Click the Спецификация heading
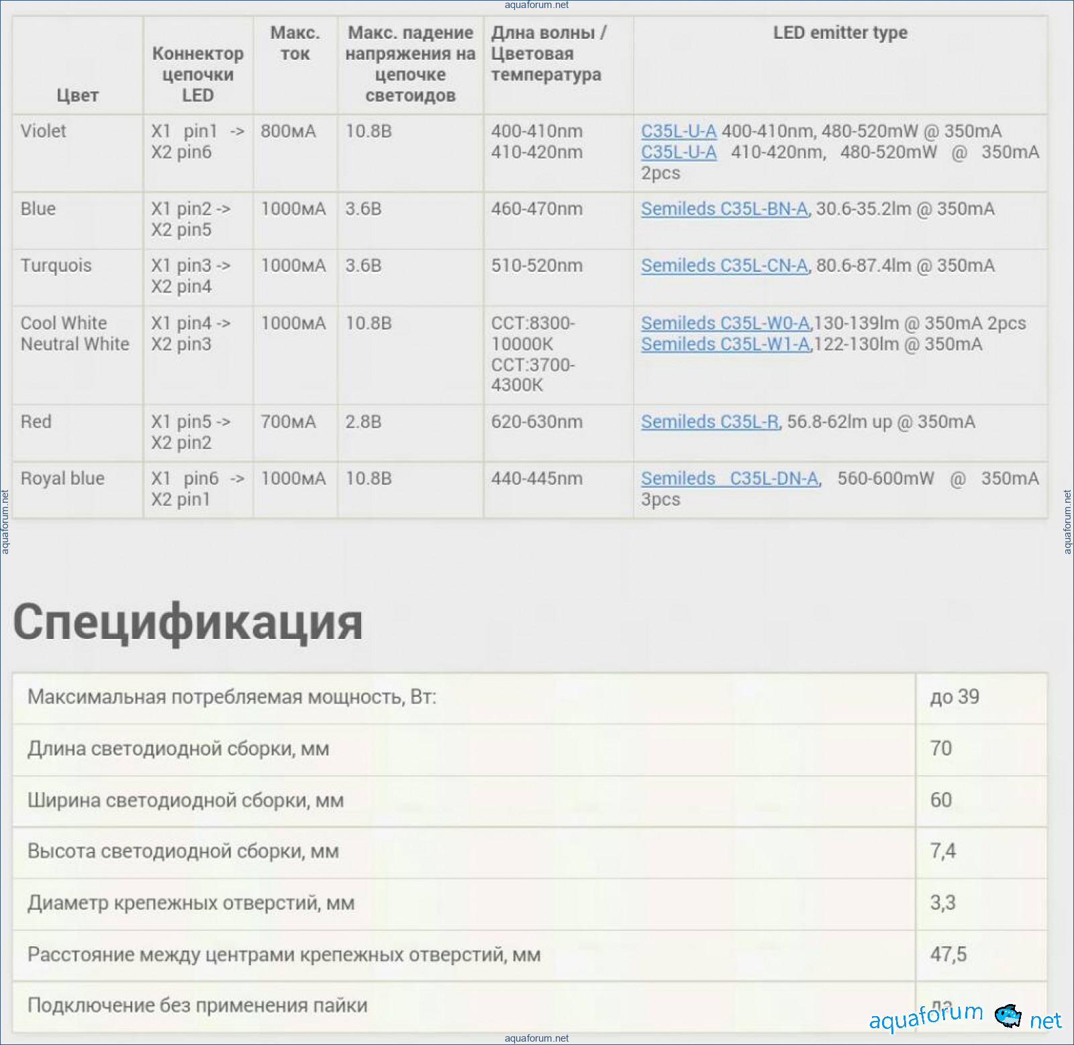 pos(188,622)
